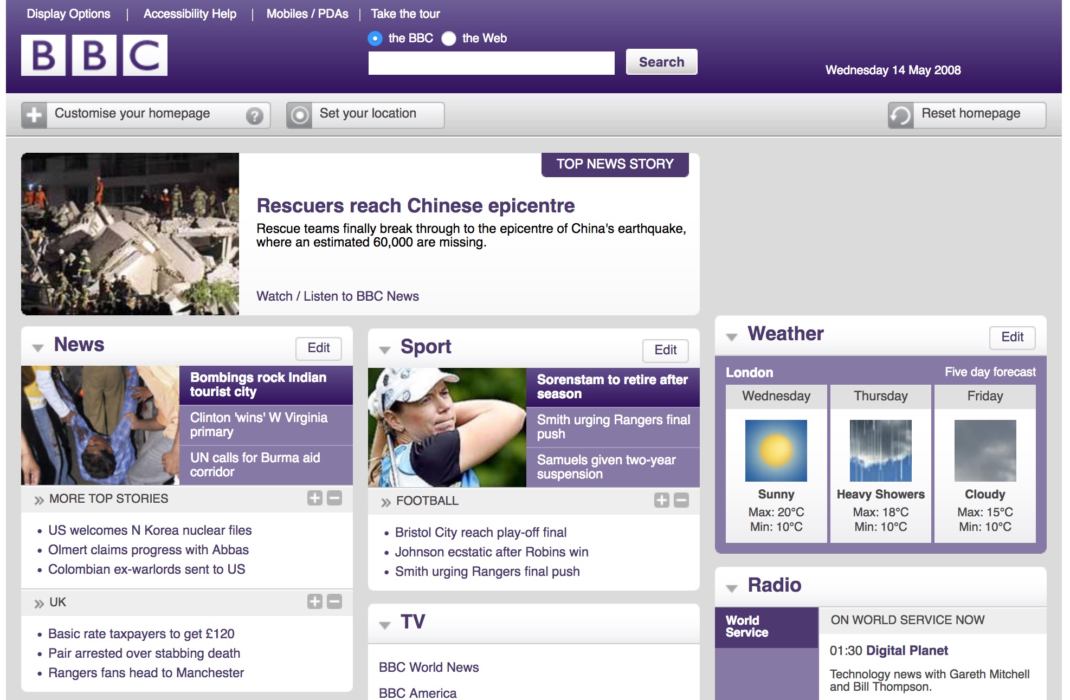
Task: Click Edit button in Sport panel
Action: click(x=666, y=350)
